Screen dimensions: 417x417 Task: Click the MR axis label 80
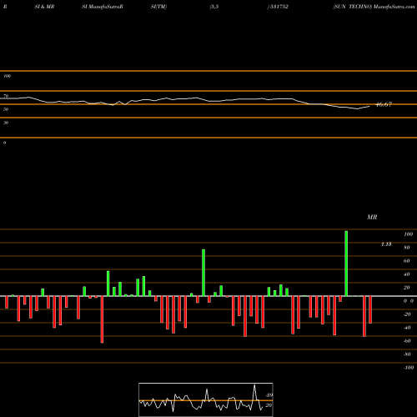coord(407,248)
